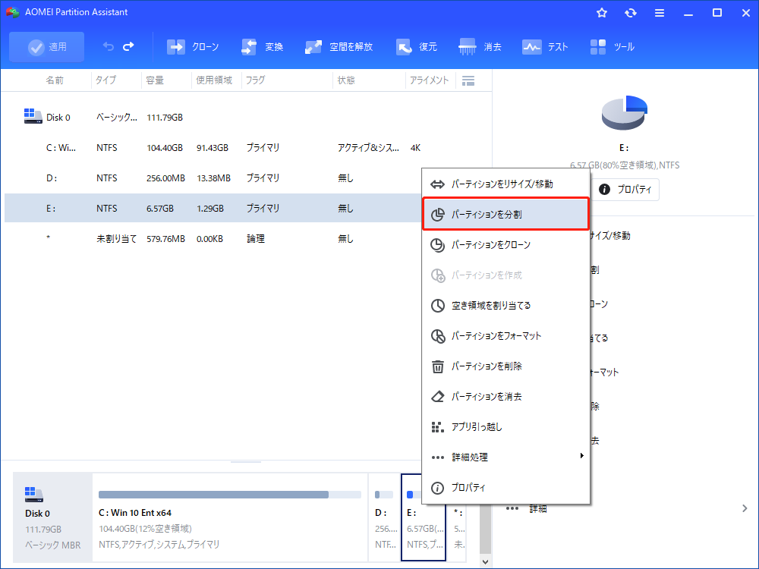Choose パーティションをリサイズ/移動 from context menu
This screenshot has height=569, width=759.
pyautogui.click(x=505, y=184)
